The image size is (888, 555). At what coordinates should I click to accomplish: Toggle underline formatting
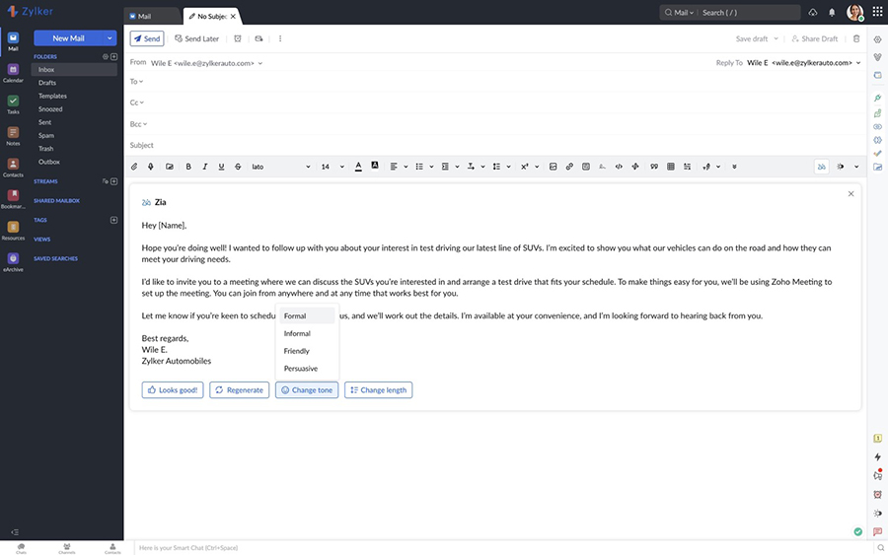[x=221, y=167]
